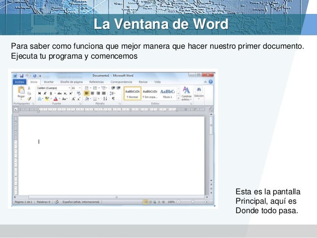
Task: Show paragraph marks with the pilcrow
Action: [x=113, y=99]
